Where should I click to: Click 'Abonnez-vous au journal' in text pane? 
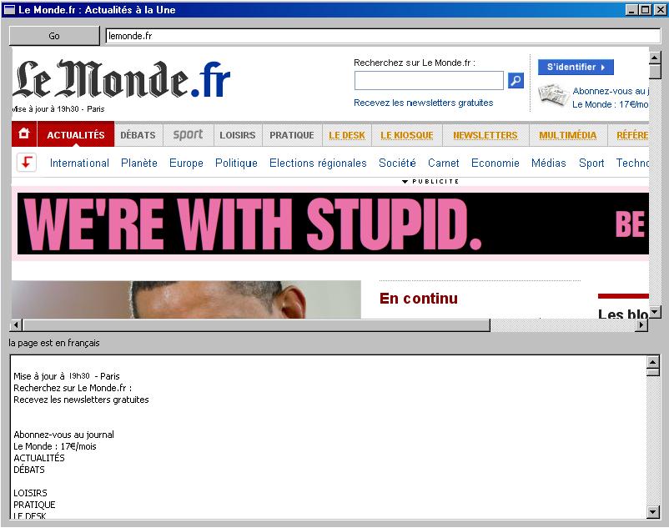point(63,435)
